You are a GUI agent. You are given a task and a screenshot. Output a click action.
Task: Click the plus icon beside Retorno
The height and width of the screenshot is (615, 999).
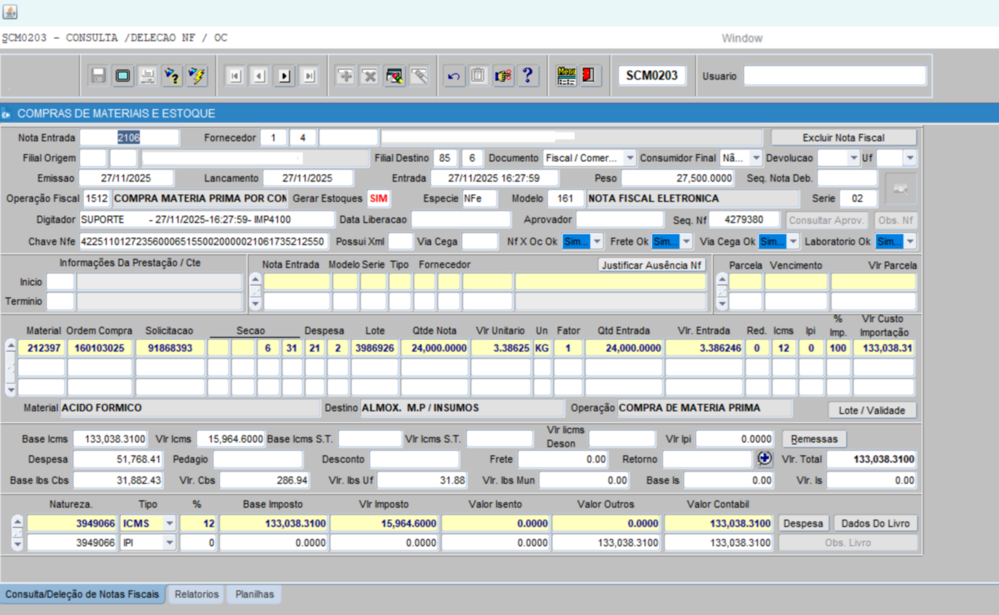coord(764,459)
